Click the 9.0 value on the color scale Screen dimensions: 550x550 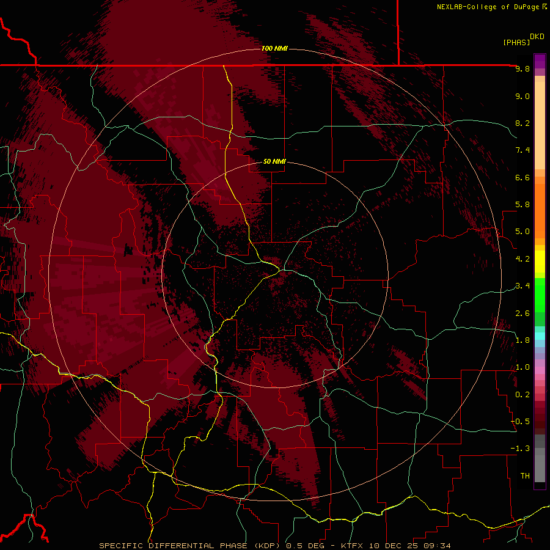[x=522, y=96]
